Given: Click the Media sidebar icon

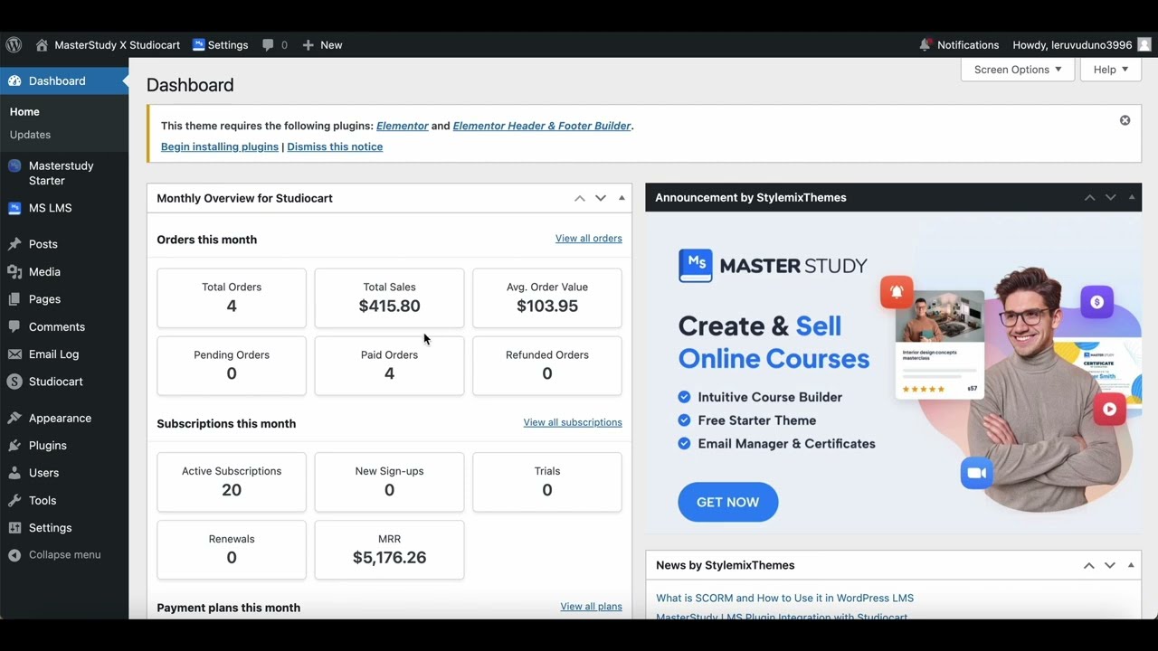Looking at the screenshot, I should 14,271.
